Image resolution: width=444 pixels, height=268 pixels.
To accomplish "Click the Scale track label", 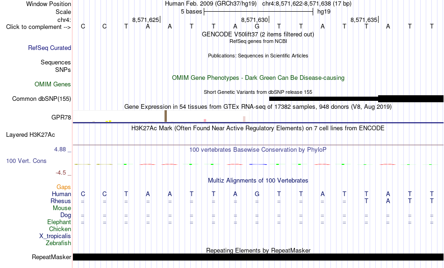I will (63, 12).
